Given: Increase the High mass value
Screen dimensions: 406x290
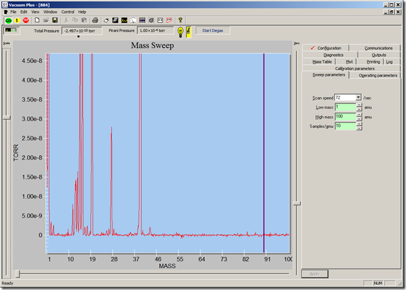Looking at the screenshot, I should pyautogui.click(x=359, y=115).
